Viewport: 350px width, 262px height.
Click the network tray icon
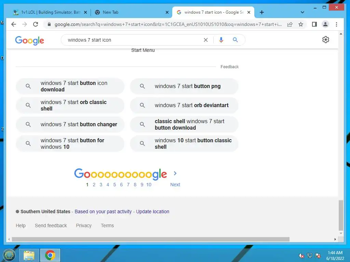pos(310,256)
